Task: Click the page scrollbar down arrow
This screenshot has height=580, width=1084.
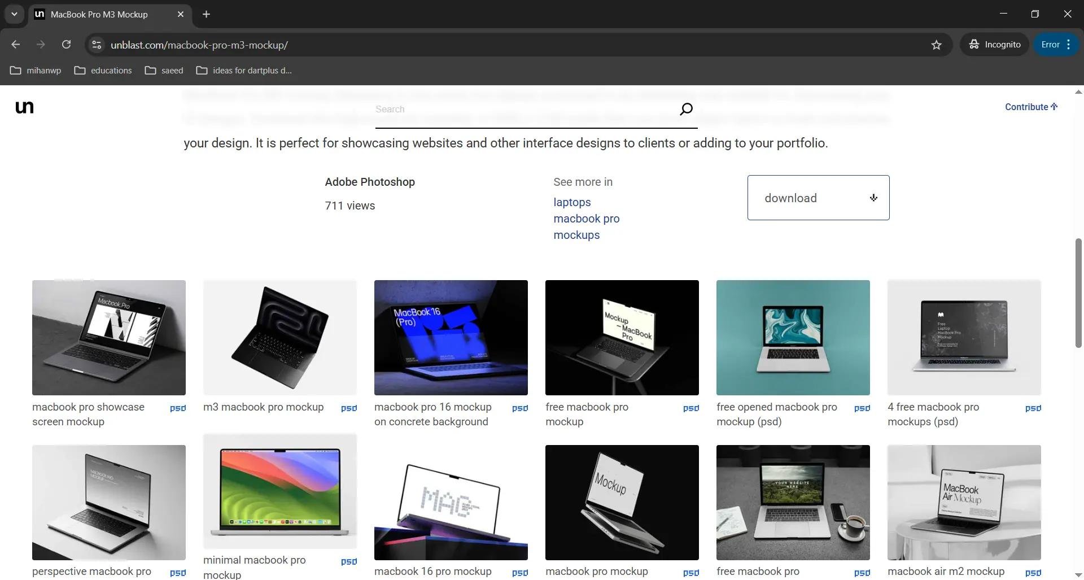Action: [x=1077, y=574]
